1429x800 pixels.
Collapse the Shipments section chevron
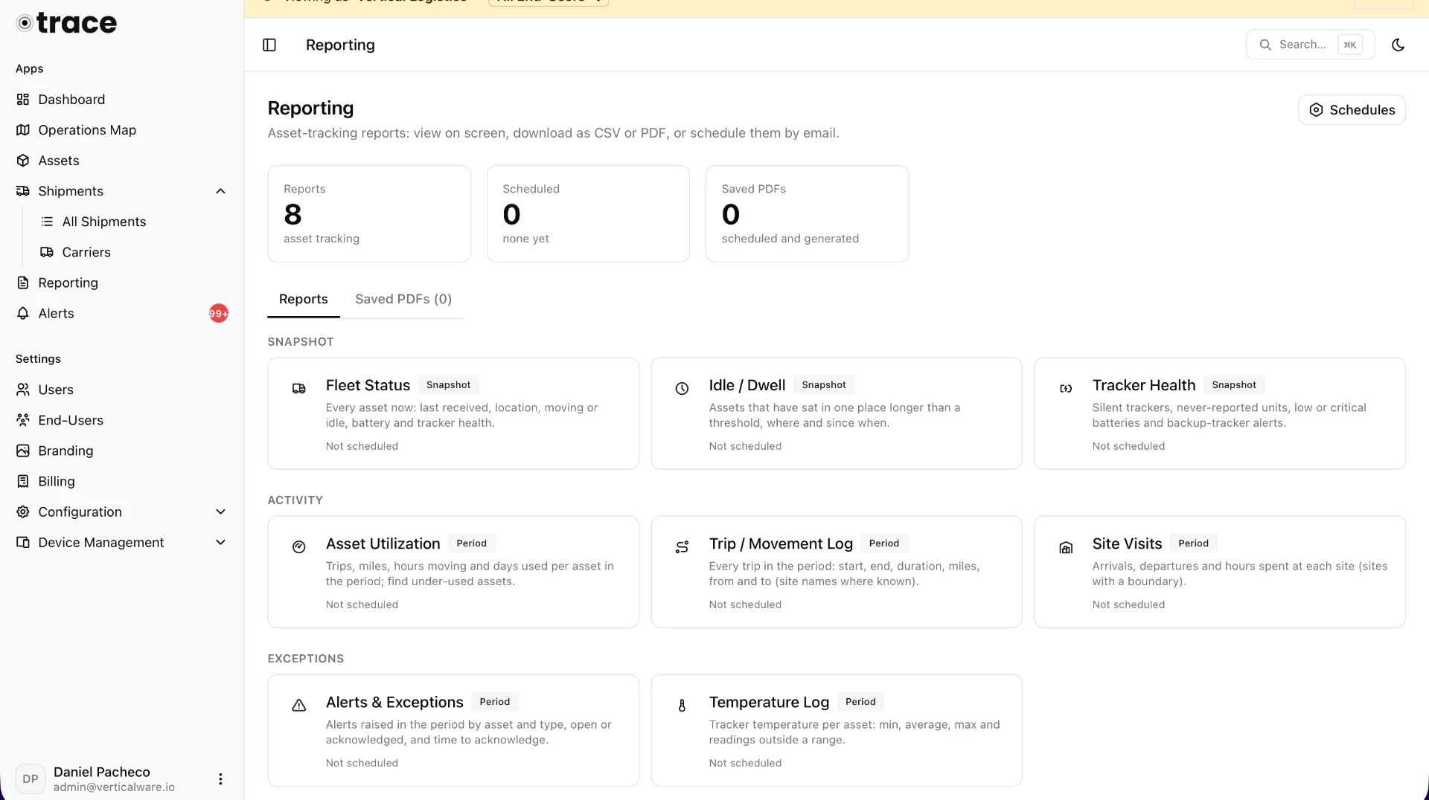click(220, 191)
